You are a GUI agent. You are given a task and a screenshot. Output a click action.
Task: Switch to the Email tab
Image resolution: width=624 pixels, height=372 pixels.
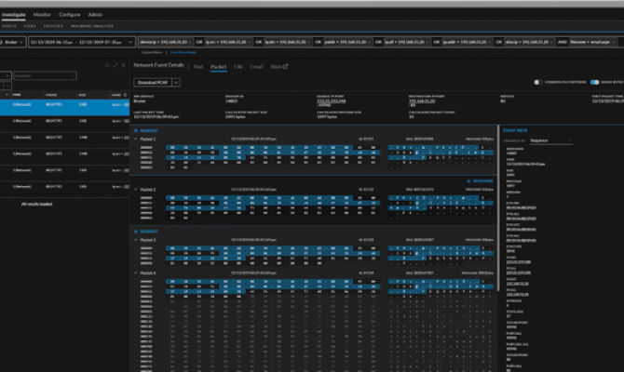click(256, 67)
